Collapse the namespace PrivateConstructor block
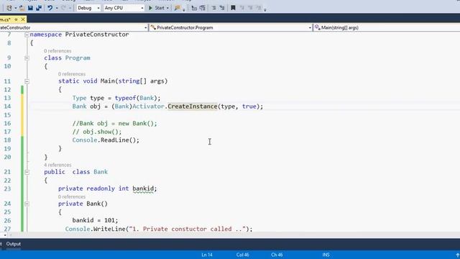The height and width of the screenshot is (259, 460). tap(27, 35)
